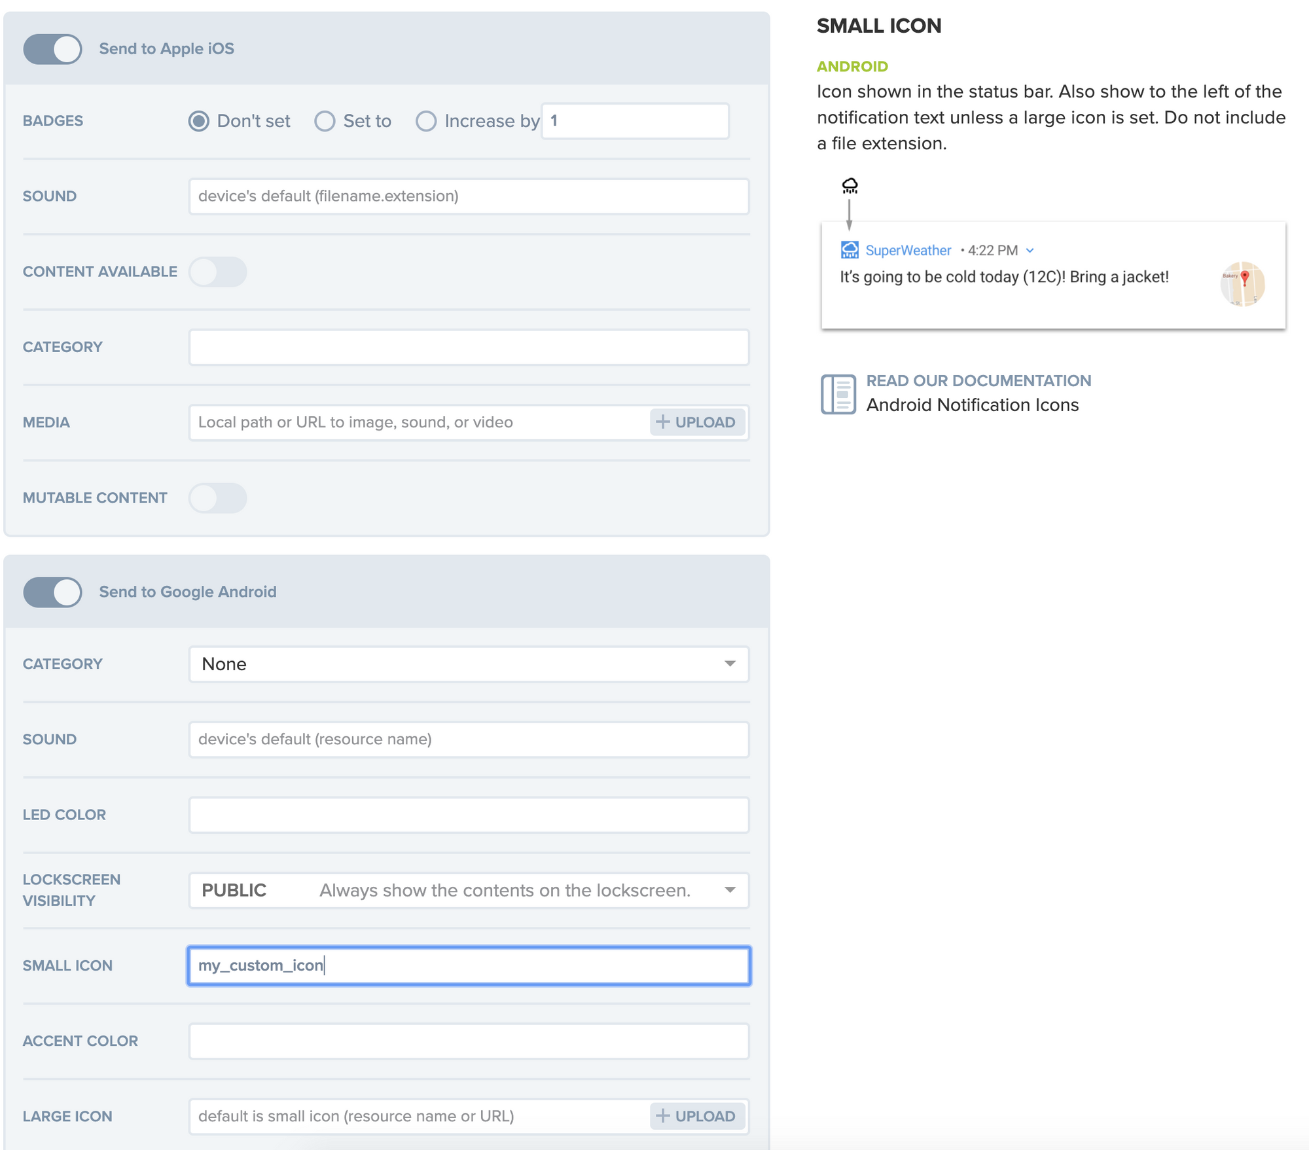Click the Small Icon input field

469,965
